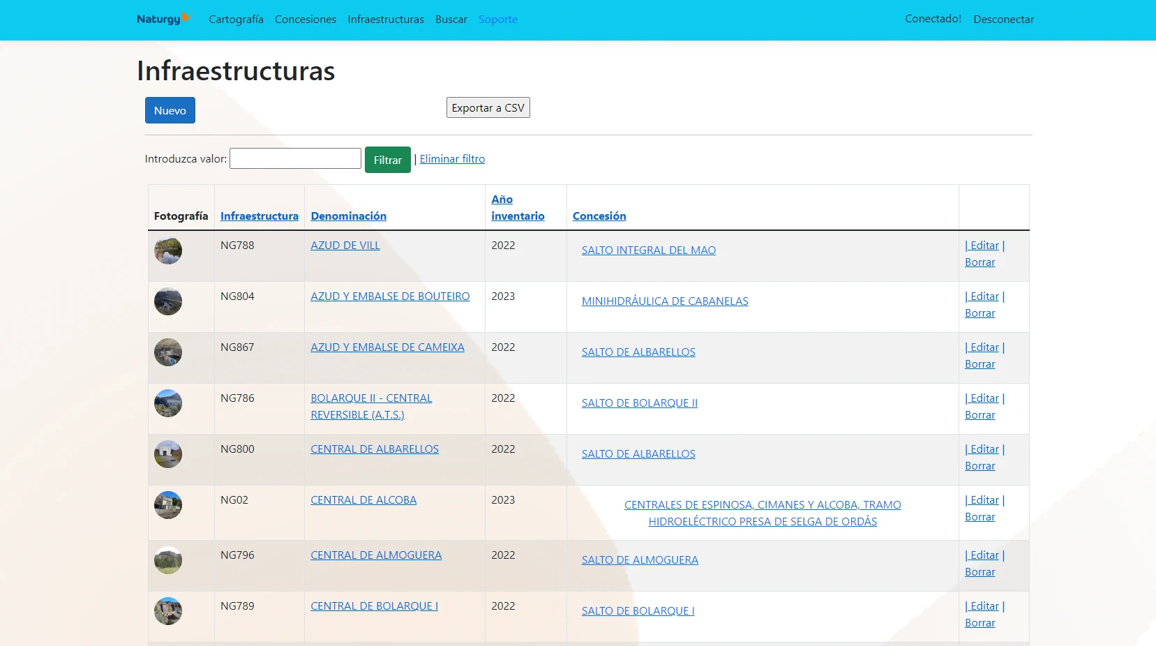Focus the Introduzca valor text field
1156x646 pixels.
(x=295, y=158)
